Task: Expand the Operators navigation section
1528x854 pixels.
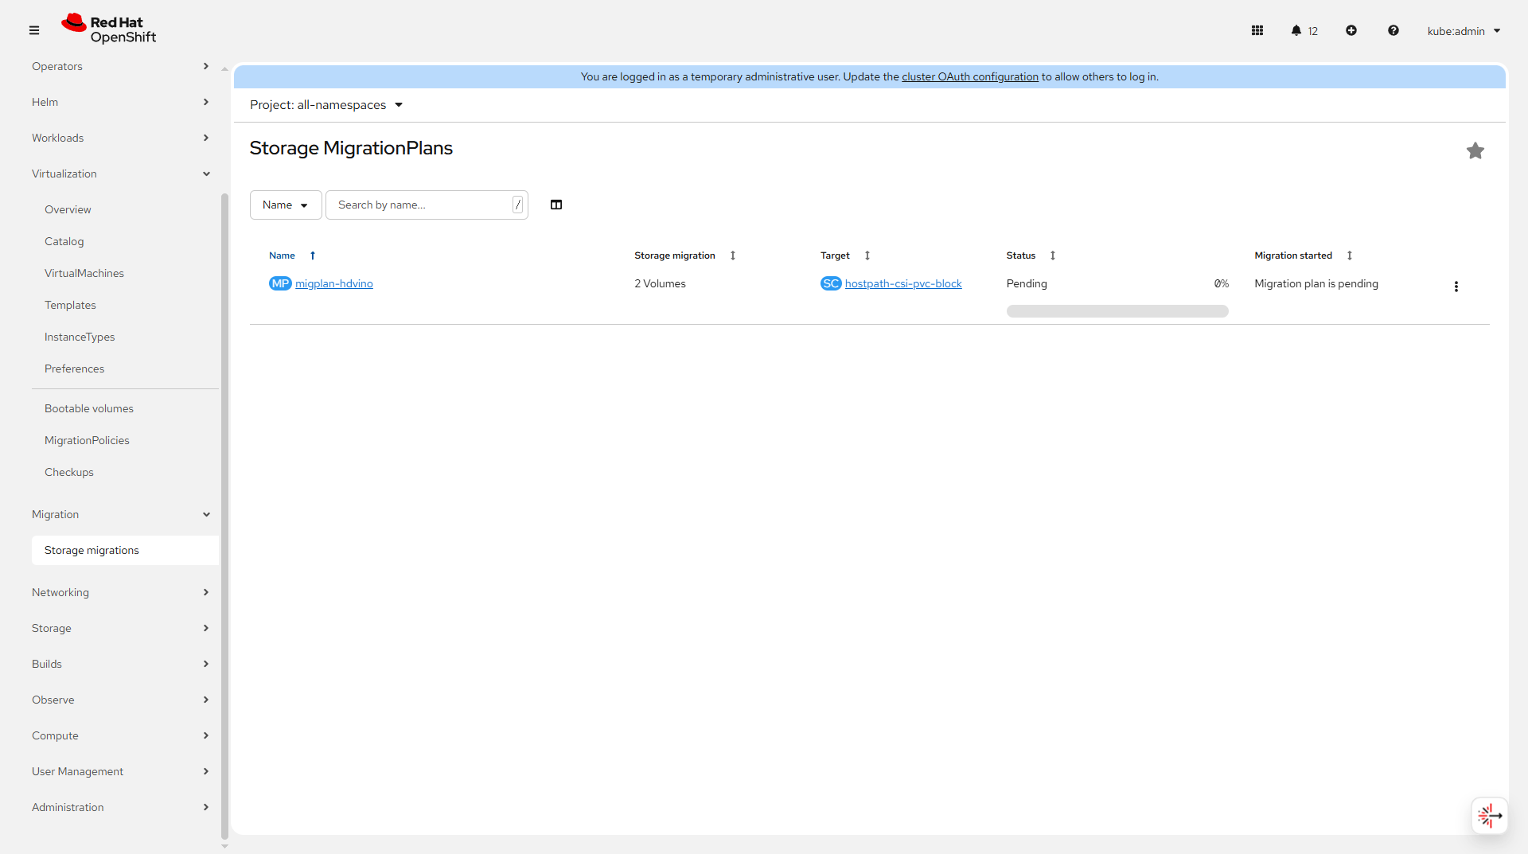Action: click(120, 66)
